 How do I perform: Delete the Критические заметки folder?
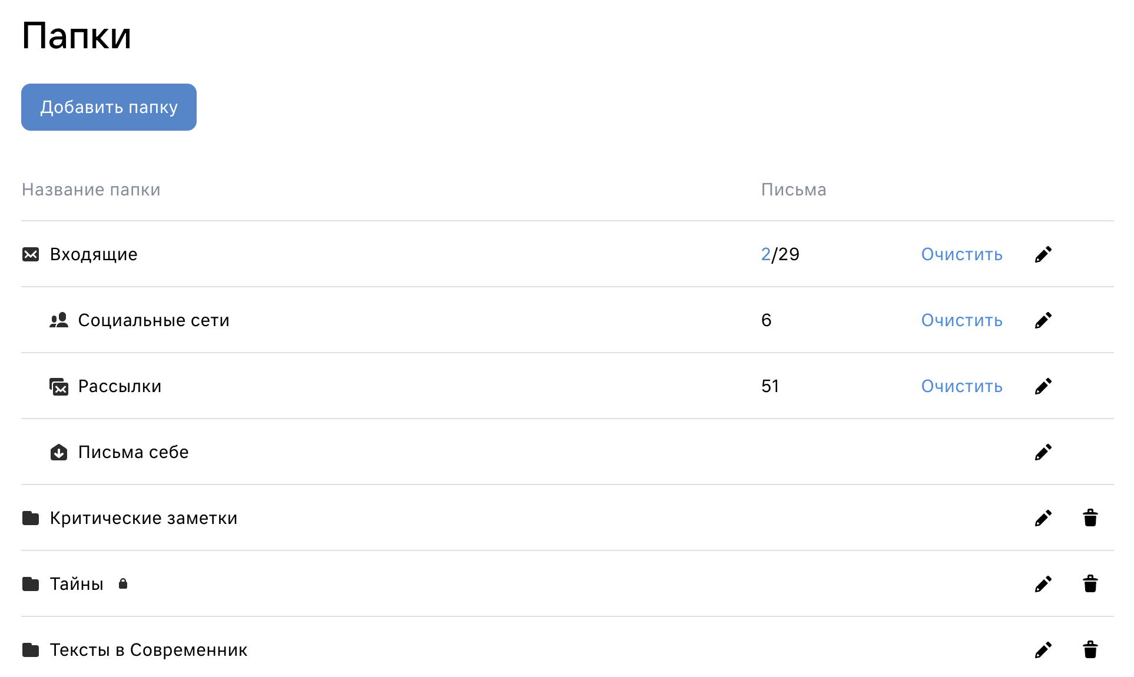click(x=1090, y=518)
